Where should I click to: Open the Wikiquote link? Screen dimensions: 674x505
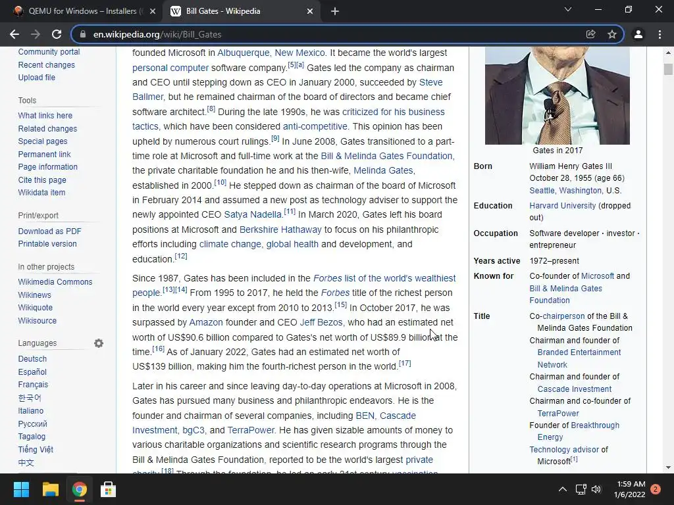[x=36, y=308]
